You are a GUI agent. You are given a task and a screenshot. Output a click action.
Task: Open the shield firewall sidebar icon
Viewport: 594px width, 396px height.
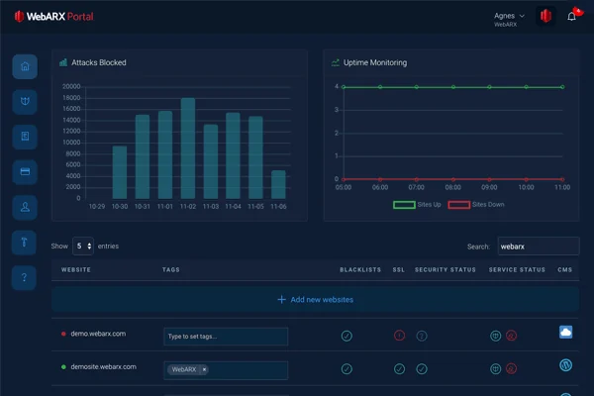click(x=25, y=102)
